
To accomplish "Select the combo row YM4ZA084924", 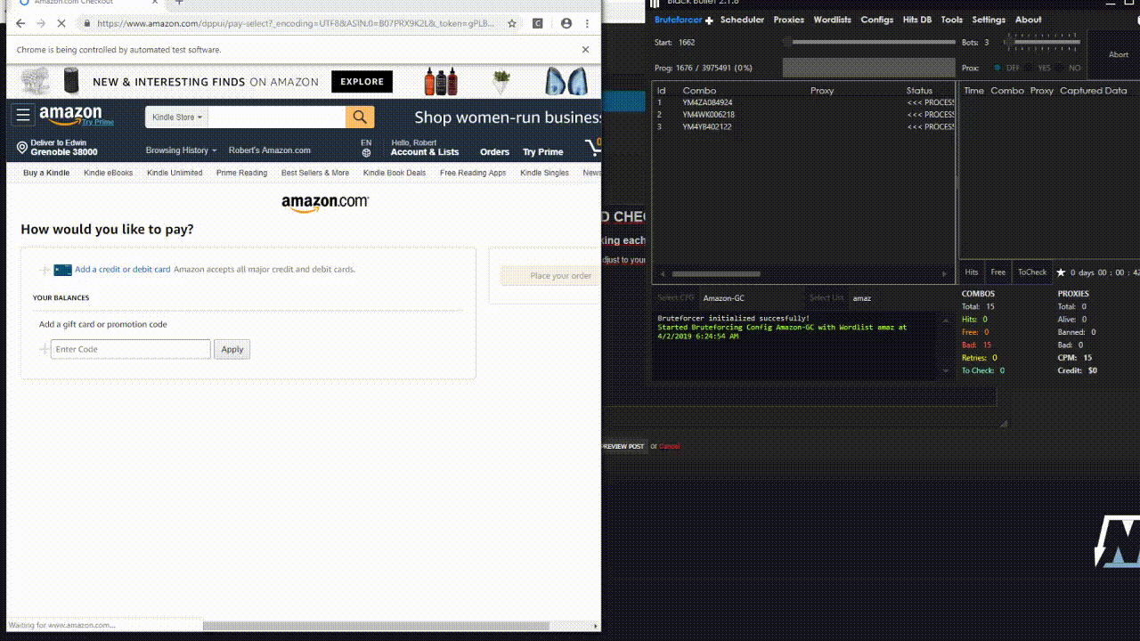I will (x=804, y=102).
